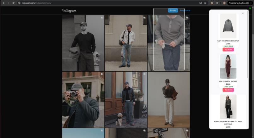Click the Entrar login button
254x138 pixels.
[173, 10]
